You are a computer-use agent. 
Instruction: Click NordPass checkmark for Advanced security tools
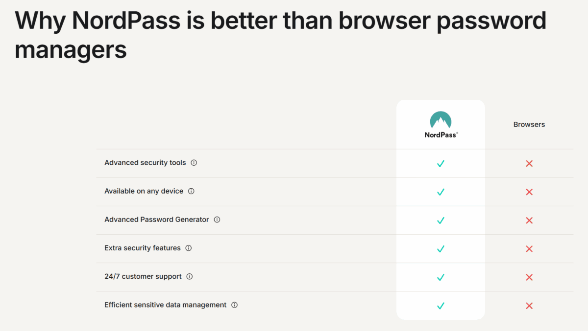[x=441, y=163]
